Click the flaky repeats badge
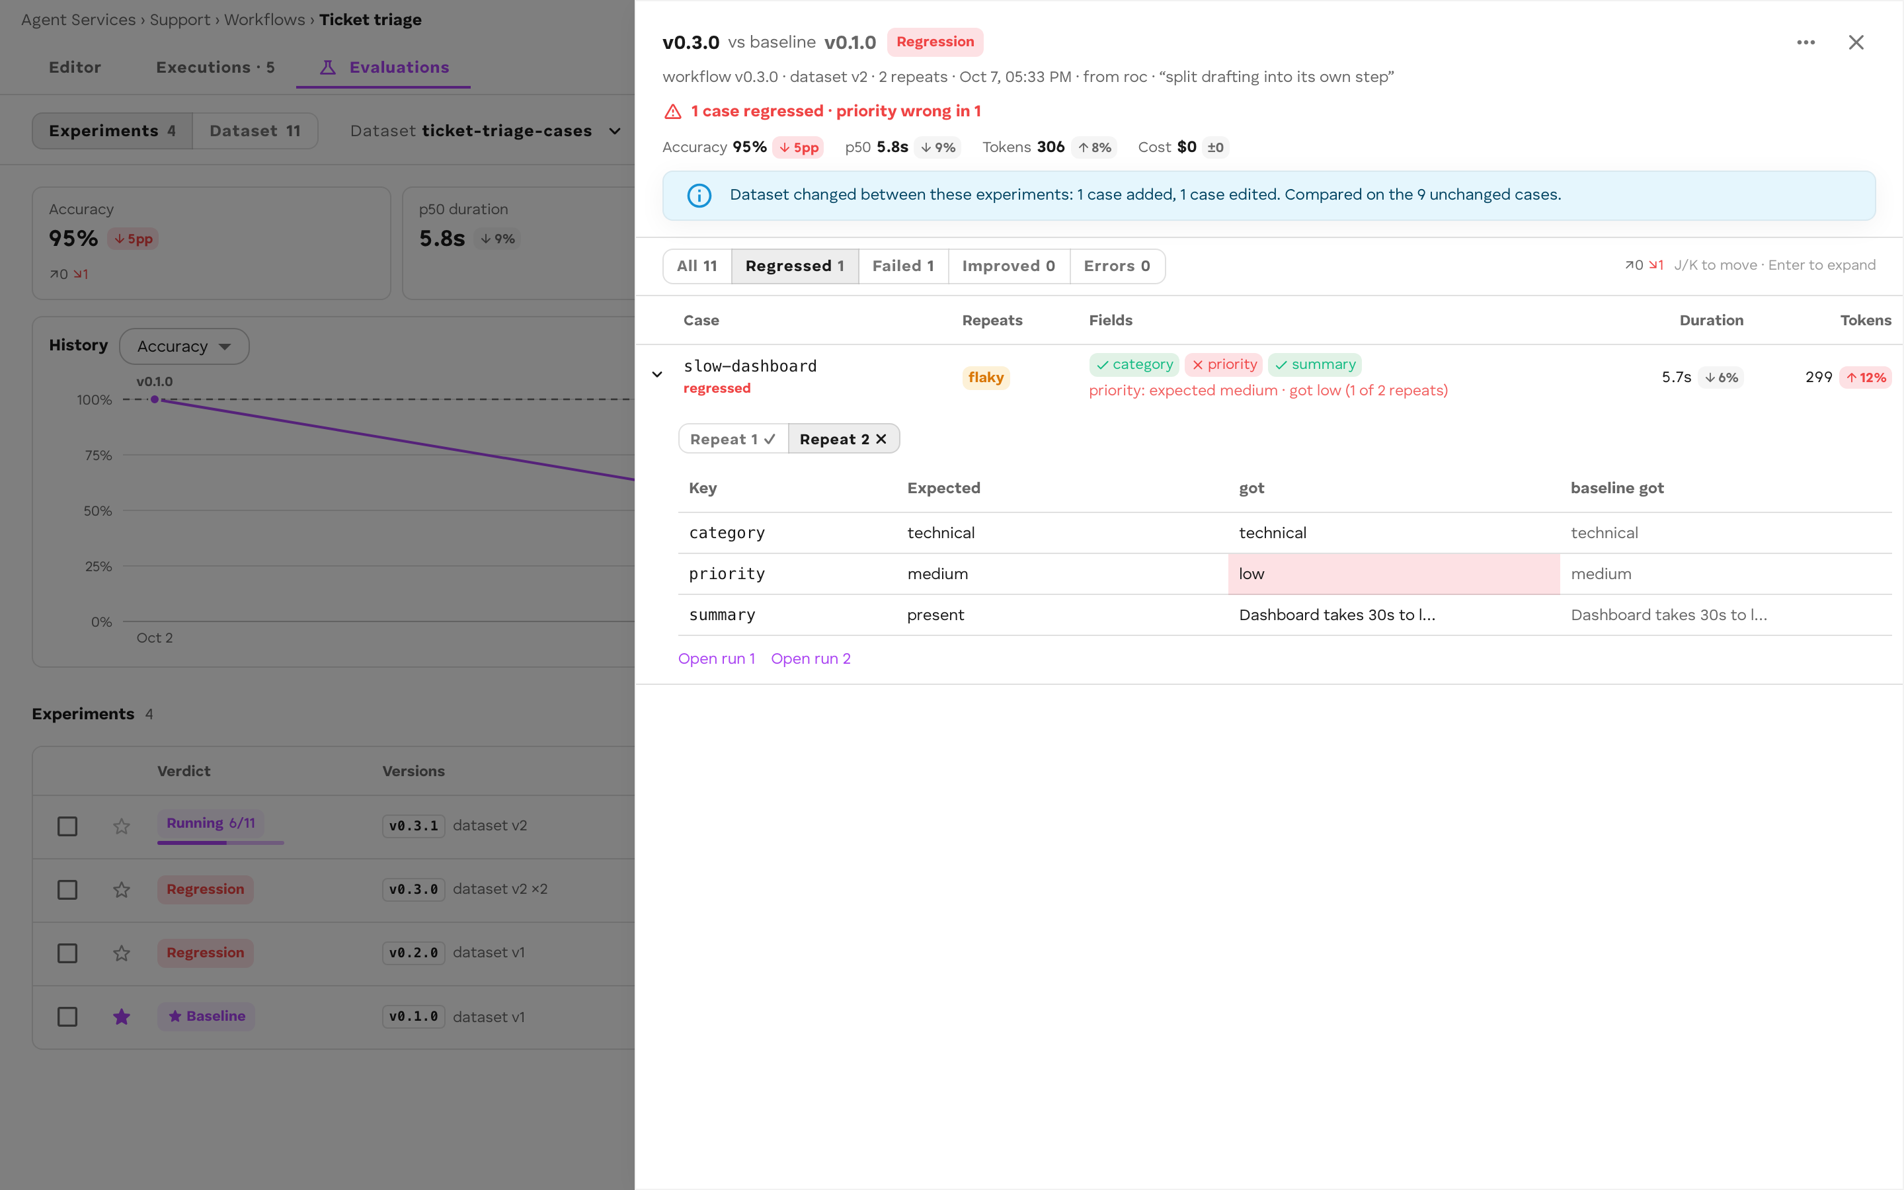Viewport: 1904px width, 1190px height. tap(986, 377)
